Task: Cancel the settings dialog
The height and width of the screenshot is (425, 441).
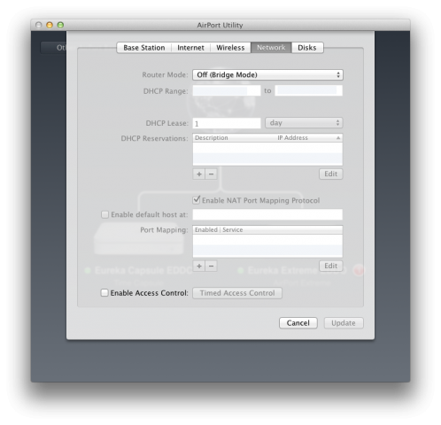Action: [298, 323]
